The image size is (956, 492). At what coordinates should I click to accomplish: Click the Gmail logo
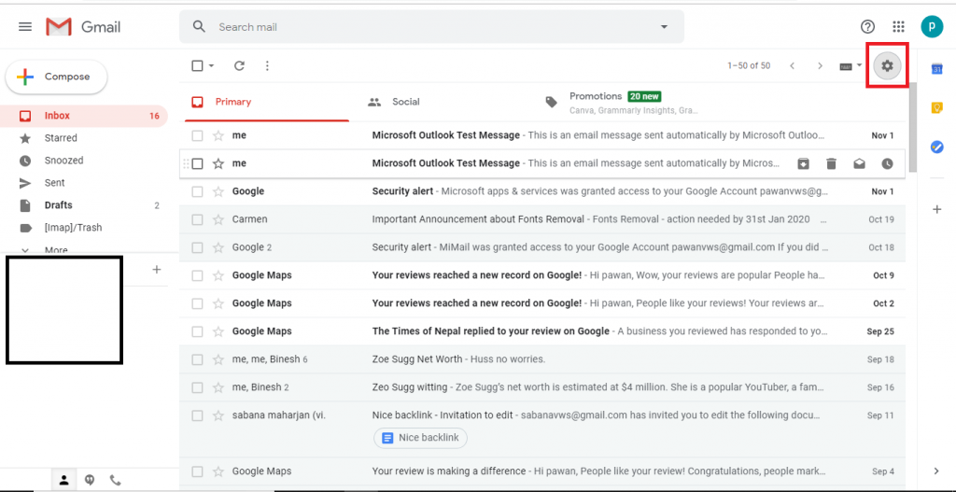coord(83,27)
